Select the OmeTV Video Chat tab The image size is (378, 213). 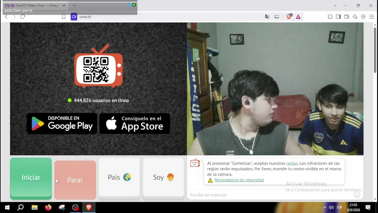point(35,6)
